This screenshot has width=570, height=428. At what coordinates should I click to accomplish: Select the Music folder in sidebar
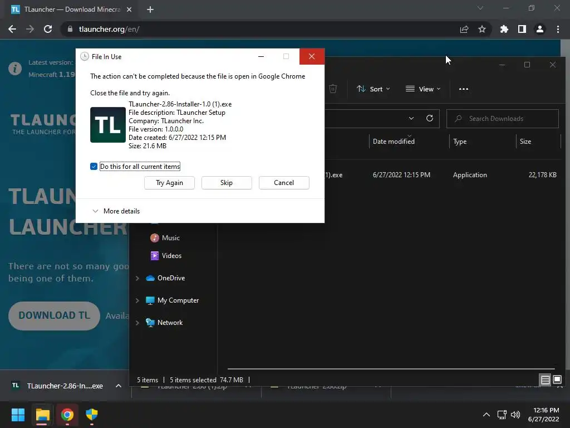[165, 237]
